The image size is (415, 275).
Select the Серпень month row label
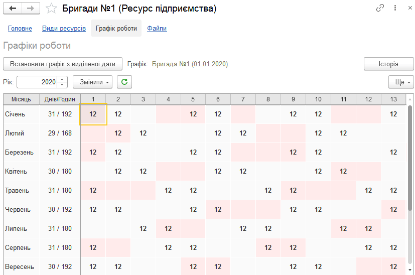coord(18,247)
